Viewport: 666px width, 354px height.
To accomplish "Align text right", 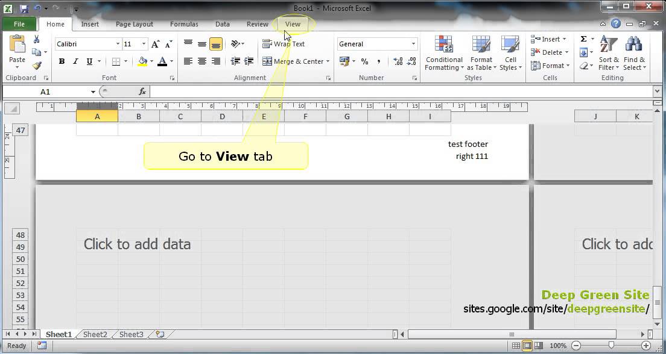I will 216,61.
